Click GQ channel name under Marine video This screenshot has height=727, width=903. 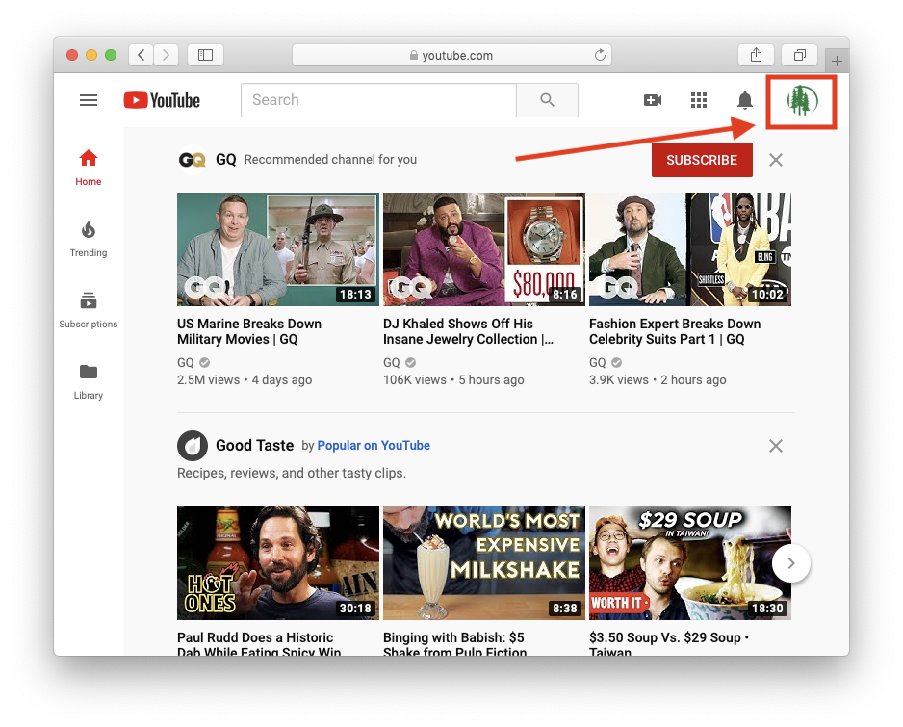(x=186, y=362)
